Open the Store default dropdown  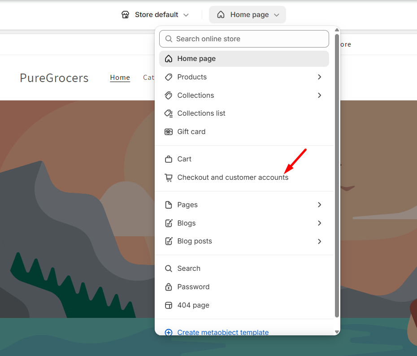click(155, 15)
